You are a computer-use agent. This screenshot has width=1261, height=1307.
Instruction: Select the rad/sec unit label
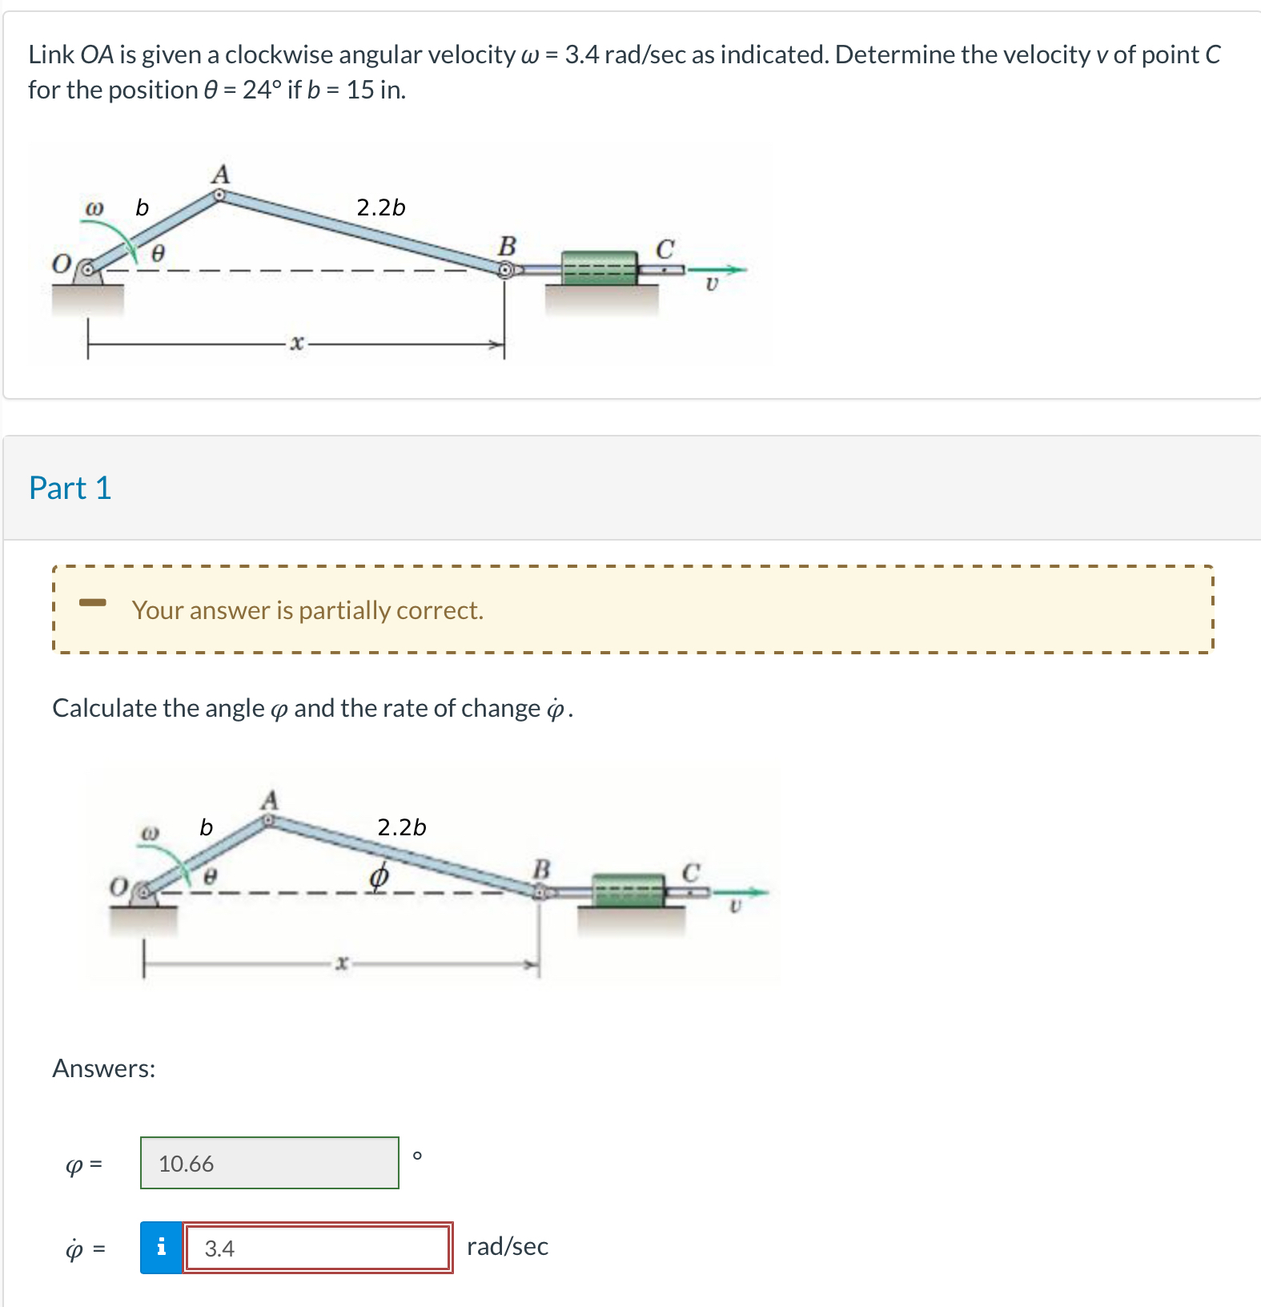[x=508, y=1245]
